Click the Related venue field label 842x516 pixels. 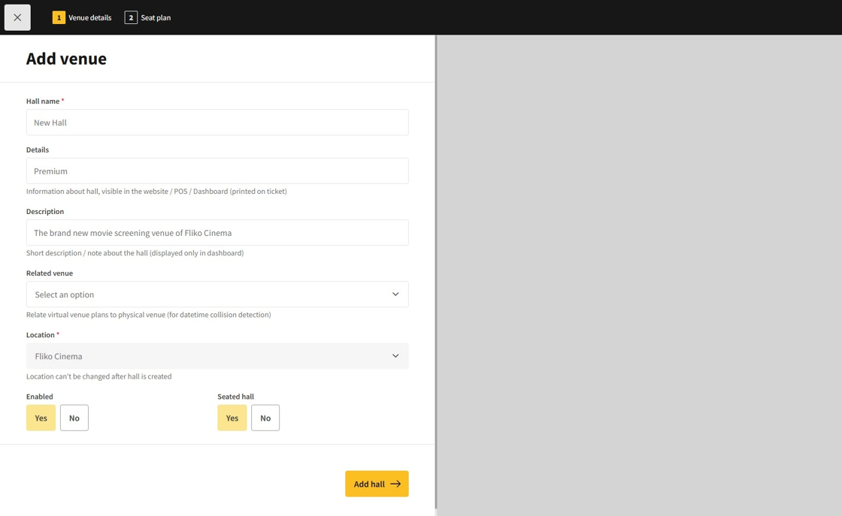tap(50, 273)
